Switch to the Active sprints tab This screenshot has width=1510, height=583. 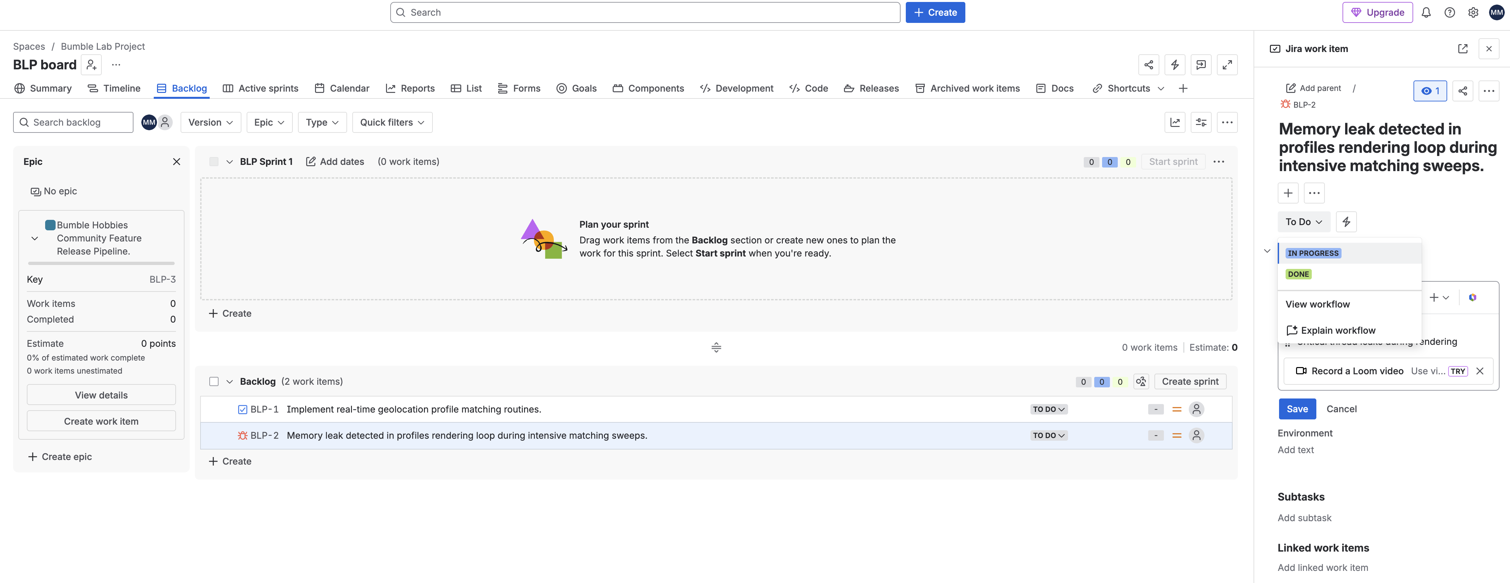260,89
